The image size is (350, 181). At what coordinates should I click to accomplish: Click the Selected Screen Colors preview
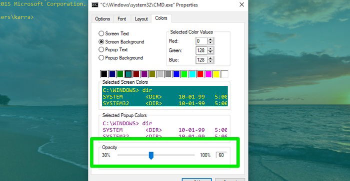165,96
